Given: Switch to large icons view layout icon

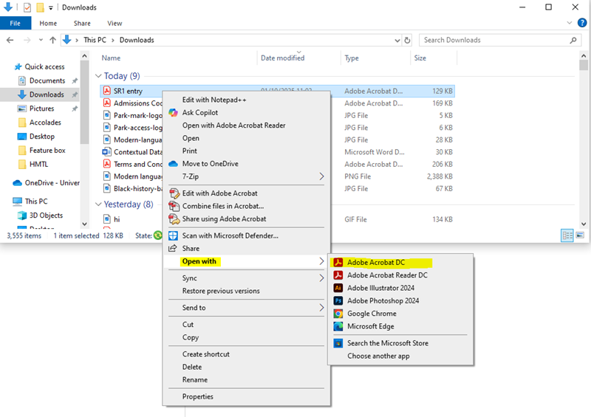Looking at the screenshot, I should pyautogui.click(x=580, y=236).
